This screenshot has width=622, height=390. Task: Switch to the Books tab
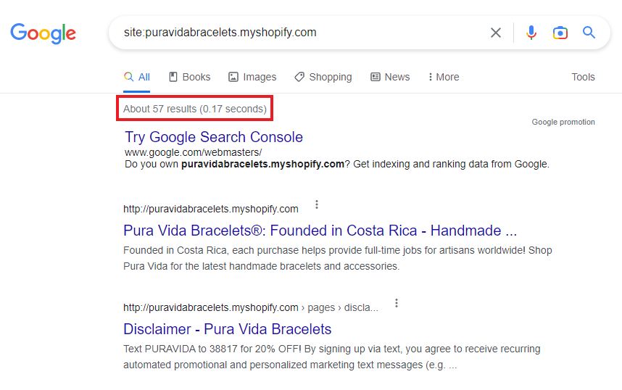(x=190, y=77)
